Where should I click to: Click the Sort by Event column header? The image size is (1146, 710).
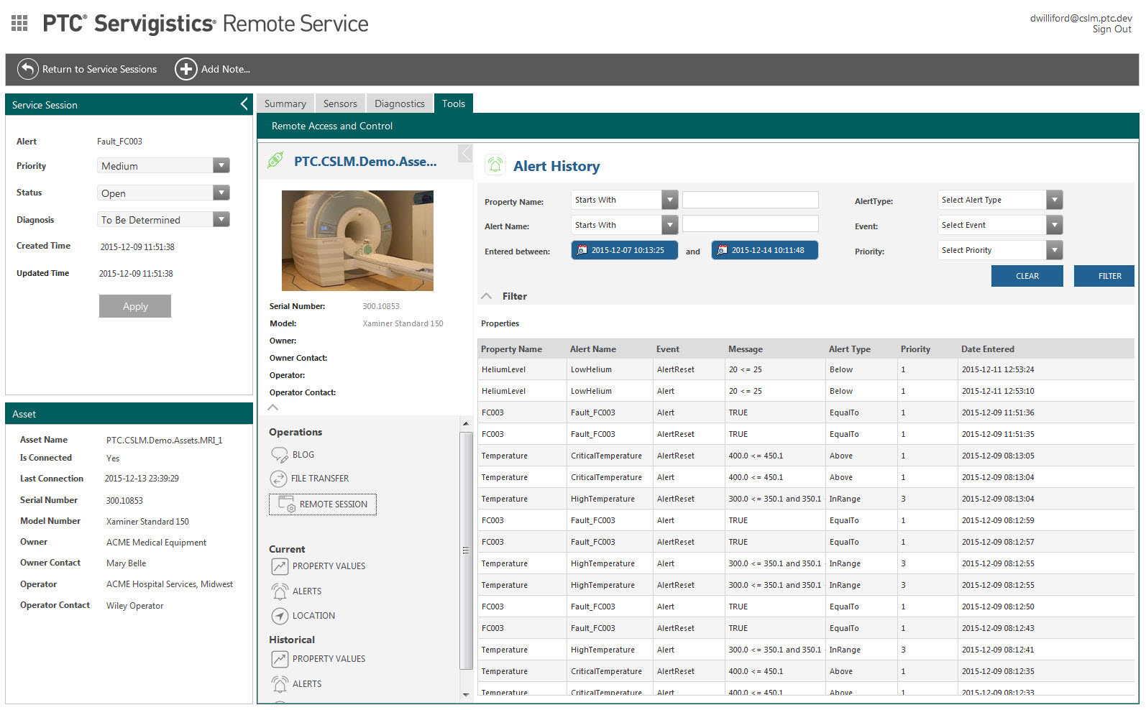point(668,349)
